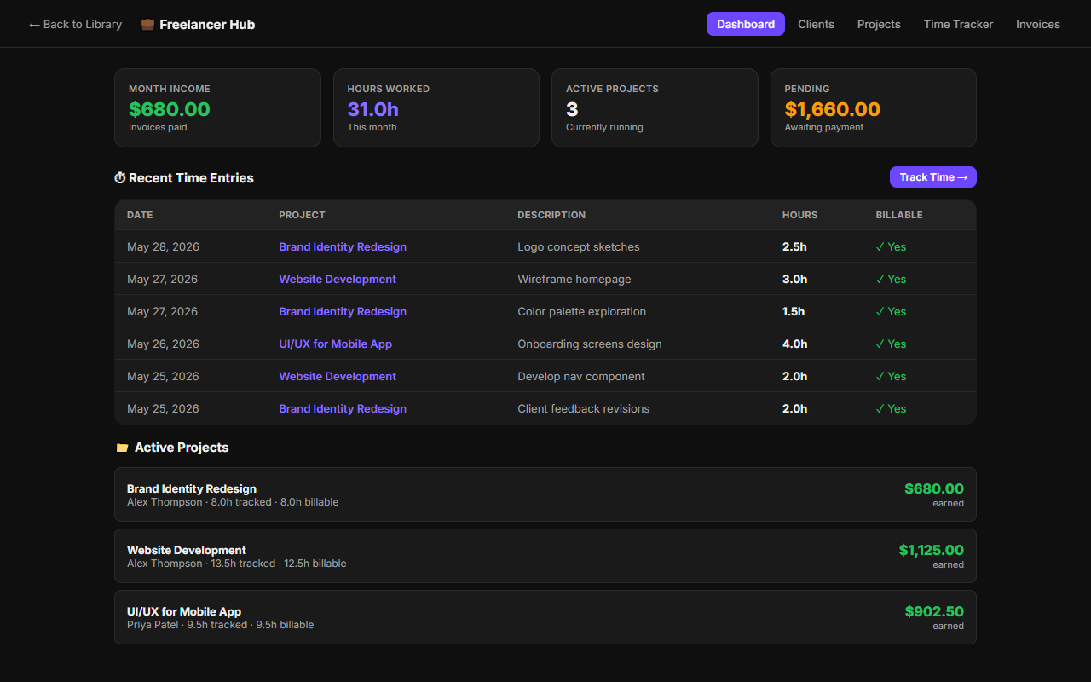Viewport: 1091px width, 682px height.
Task: Open the Website Development project card
Action: tap(545, 556)
